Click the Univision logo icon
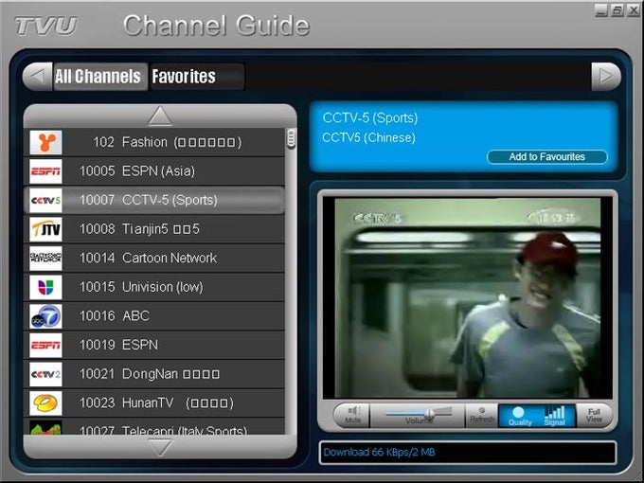Screen dimensions: 644x483 [x=45, y=287]
